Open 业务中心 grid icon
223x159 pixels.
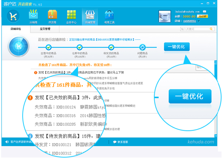pos(71,16)
